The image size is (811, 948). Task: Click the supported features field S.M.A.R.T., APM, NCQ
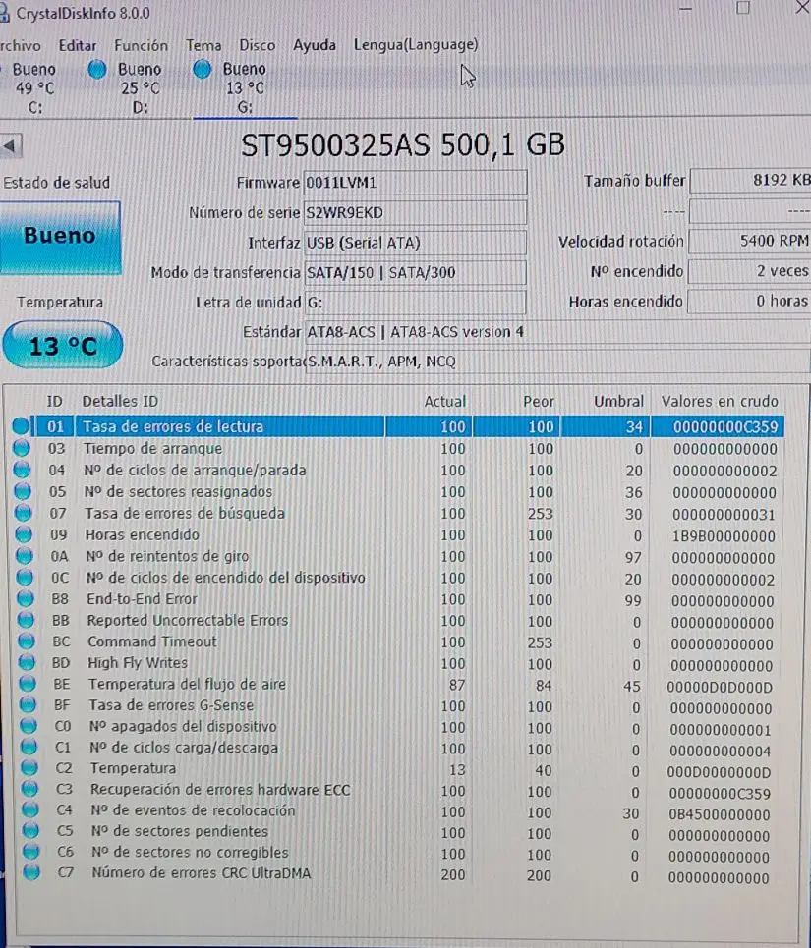pos(556,362)
